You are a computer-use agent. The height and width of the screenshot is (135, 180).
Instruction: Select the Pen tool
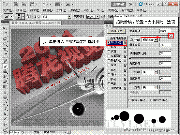point(5,103)
